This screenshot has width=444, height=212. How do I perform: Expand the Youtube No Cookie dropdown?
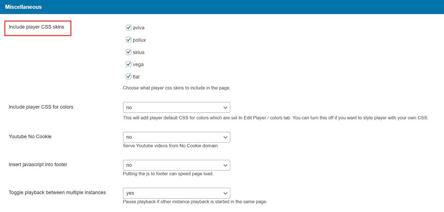176,137
